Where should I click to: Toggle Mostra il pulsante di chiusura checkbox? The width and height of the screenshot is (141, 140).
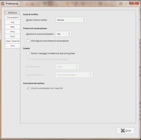point(28,59)
